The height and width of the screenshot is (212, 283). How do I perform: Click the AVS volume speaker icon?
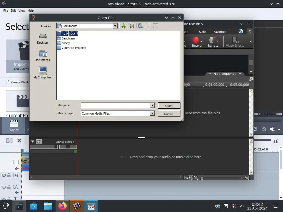272,129
